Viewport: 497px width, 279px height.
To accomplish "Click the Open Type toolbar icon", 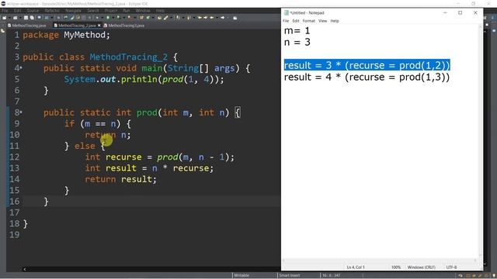I will click(x=159, y=18).
